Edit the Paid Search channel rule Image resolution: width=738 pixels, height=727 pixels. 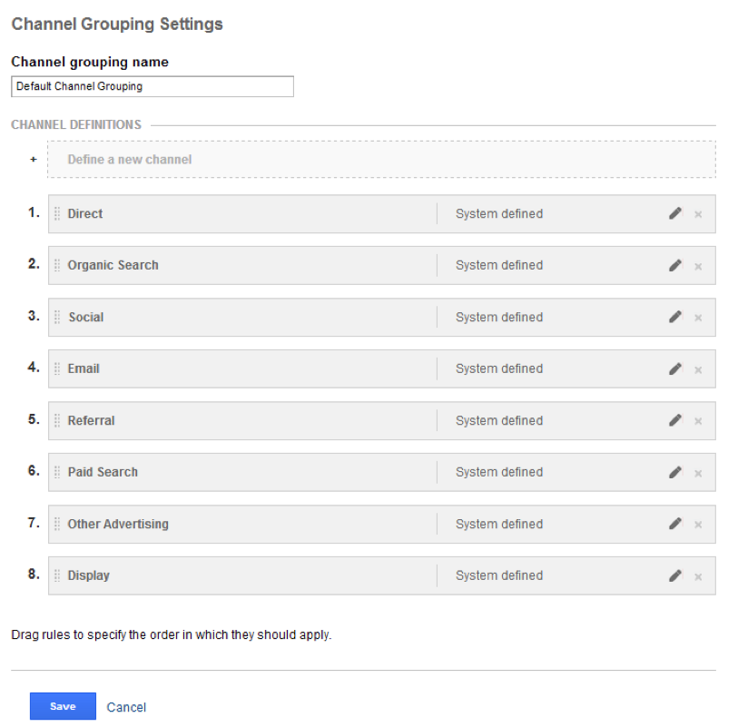point(674,472)
